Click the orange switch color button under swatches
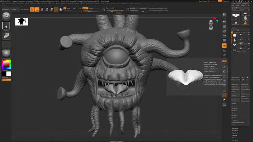The image size is (253, 142). (6, 80)
